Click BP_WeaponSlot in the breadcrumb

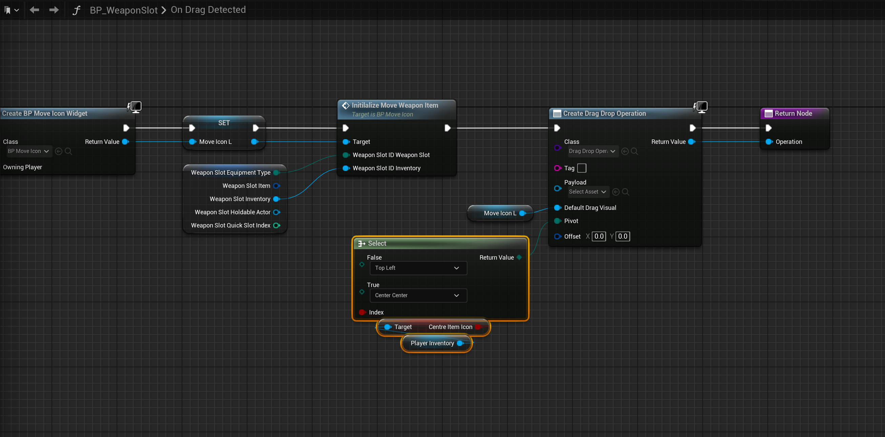tap(123, 10)
